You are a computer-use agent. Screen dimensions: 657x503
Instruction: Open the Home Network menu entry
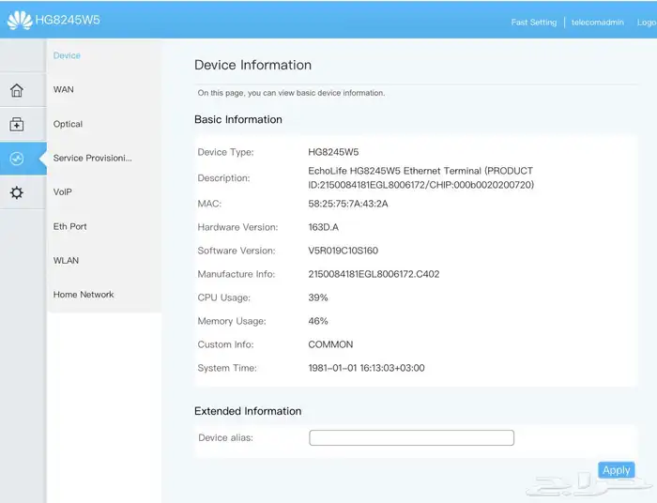(84, 295)
